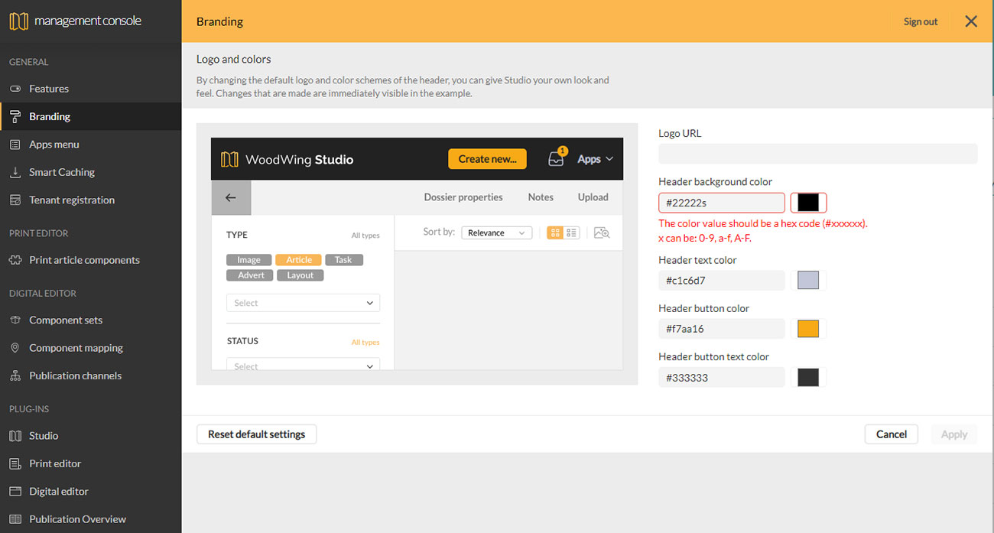Select Dossier properties tab in preview

463,197
